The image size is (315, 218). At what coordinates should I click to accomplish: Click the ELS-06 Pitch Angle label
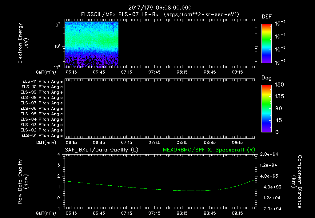[42, 109]
